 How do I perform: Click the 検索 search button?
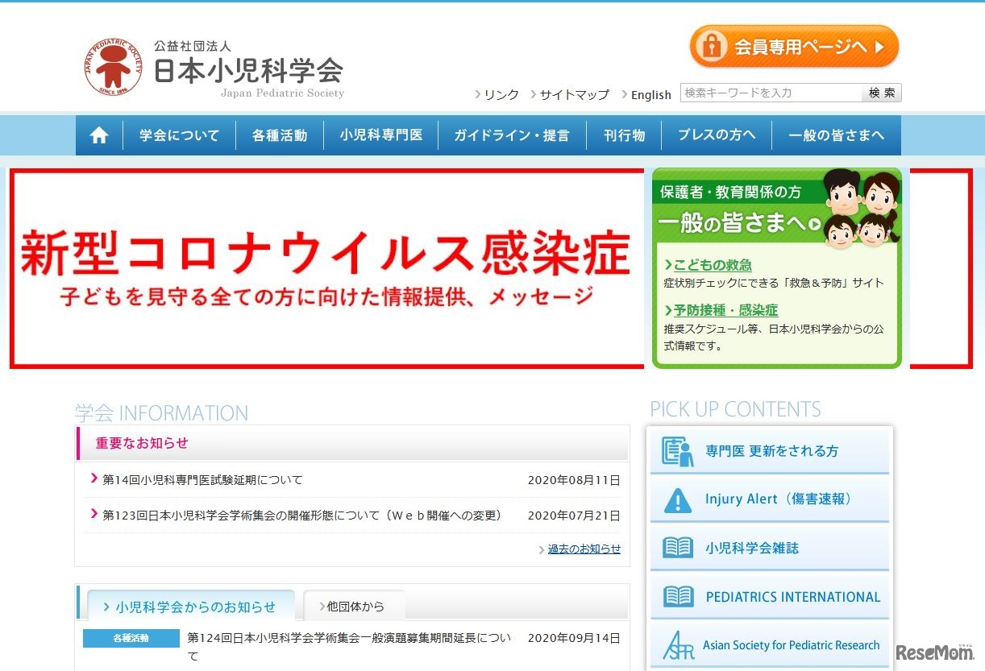(882, 93)
